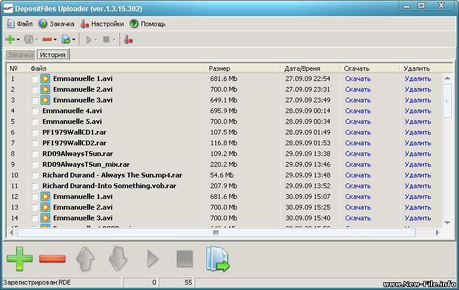This screenshot has width=459, height=290.
Task: Click the large export files icon
Action: (217, 259)
